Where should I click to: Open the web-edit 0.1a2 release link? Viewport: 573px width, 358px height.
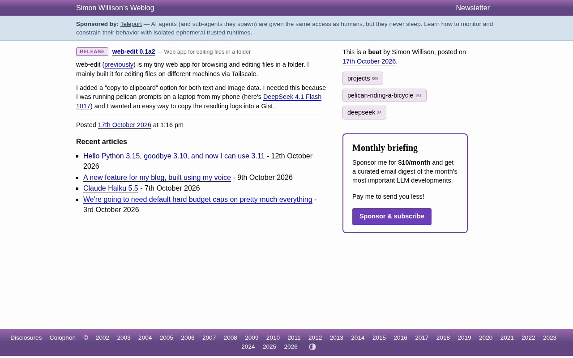(x=134, y=51)
